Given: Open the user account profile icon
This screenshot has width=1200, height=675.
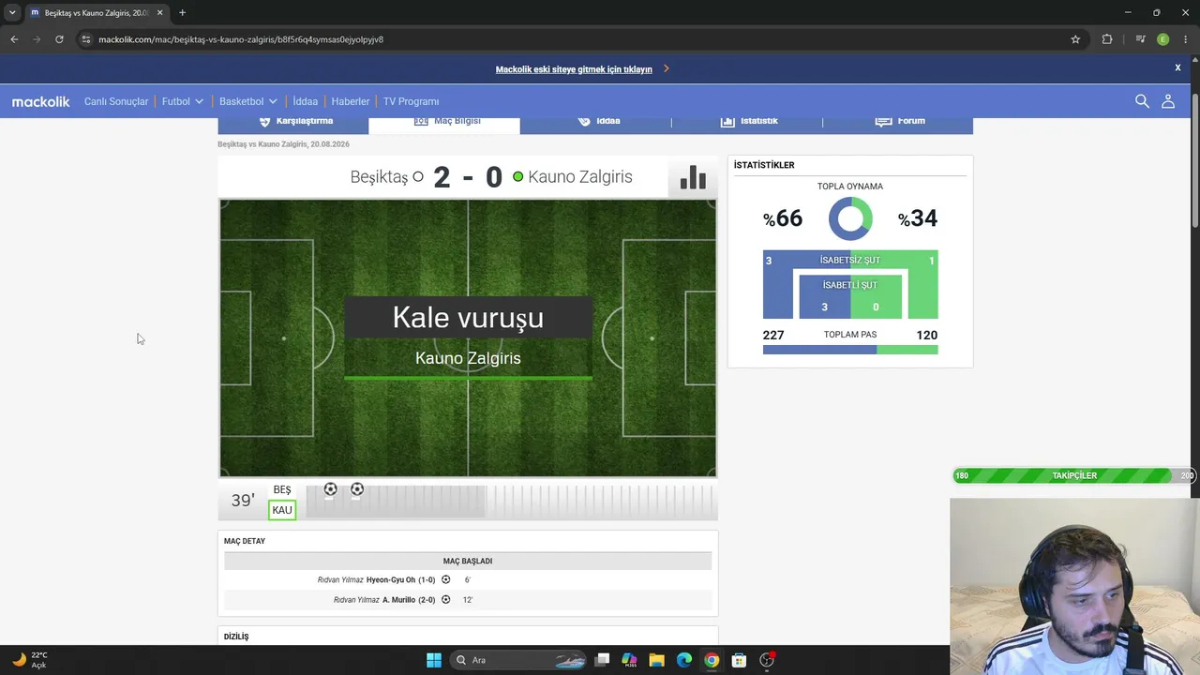Looking at the screenshot, I should click(1168, 101).
